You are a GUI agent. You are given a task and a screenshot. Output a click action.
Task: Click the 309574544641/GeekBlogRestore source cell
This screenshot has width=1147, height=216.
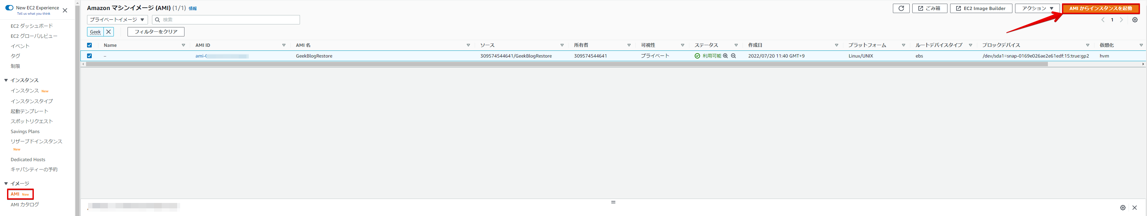516,56
